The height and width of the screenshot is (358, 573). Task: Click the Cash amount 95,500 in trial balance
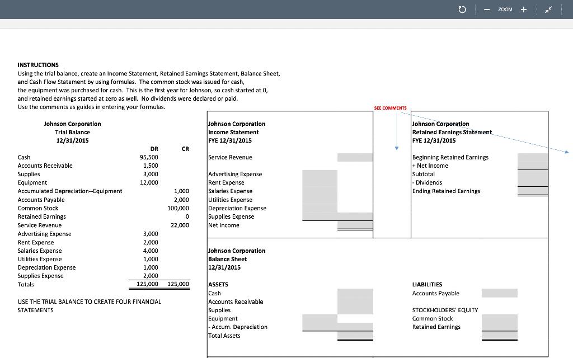coord(149,157)
